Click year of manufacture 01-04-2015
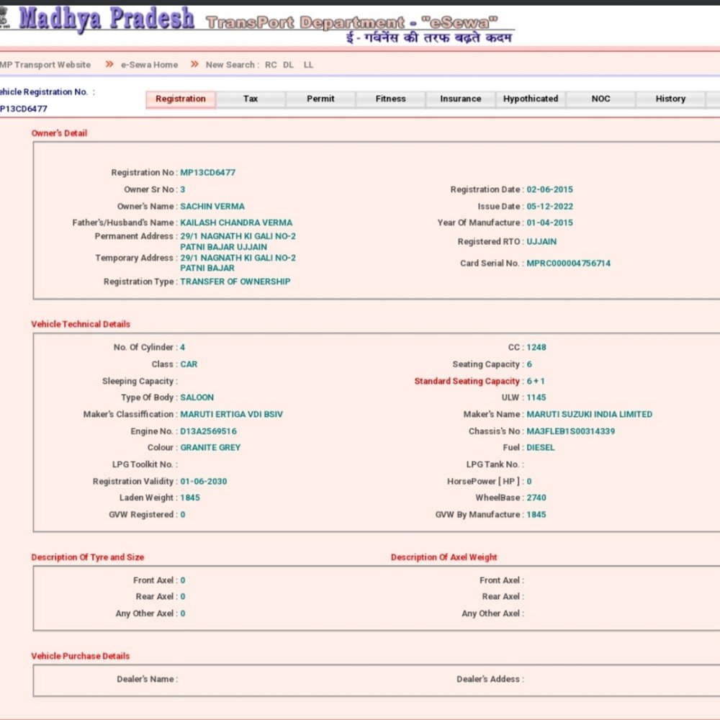 (x=549, y=222)
